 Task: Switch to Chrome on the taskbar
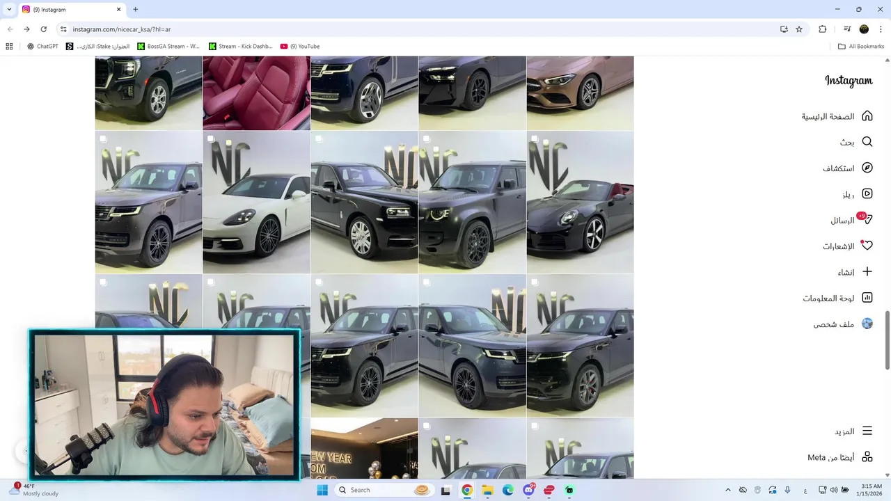(x=467, y=490)
